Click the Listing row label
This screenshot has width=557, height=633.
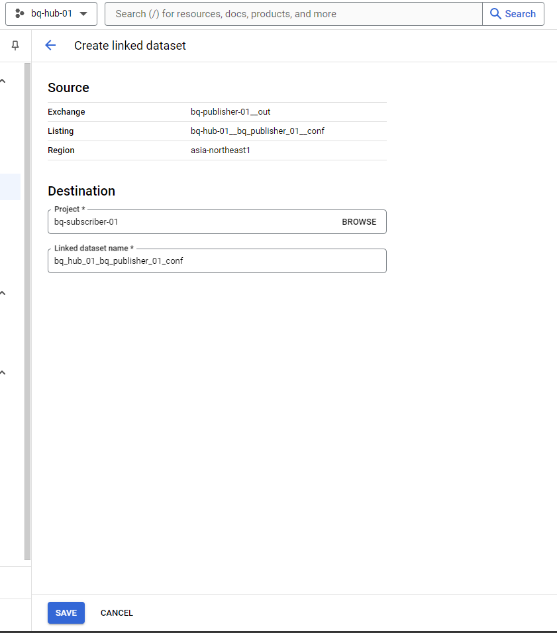pos(60,131)
